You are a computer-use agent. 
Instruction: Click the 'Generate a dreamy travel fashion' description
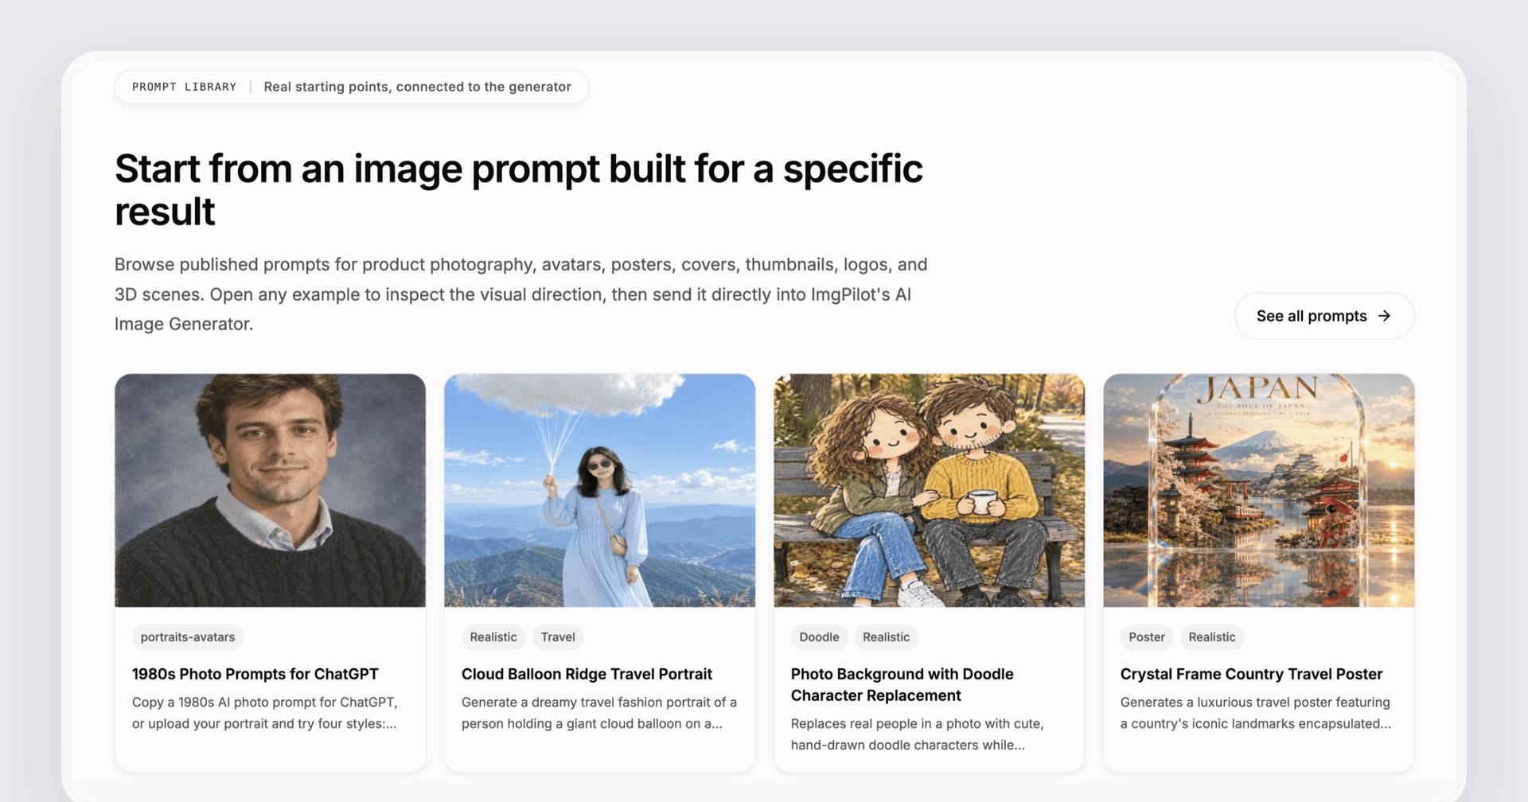(599, 713)
